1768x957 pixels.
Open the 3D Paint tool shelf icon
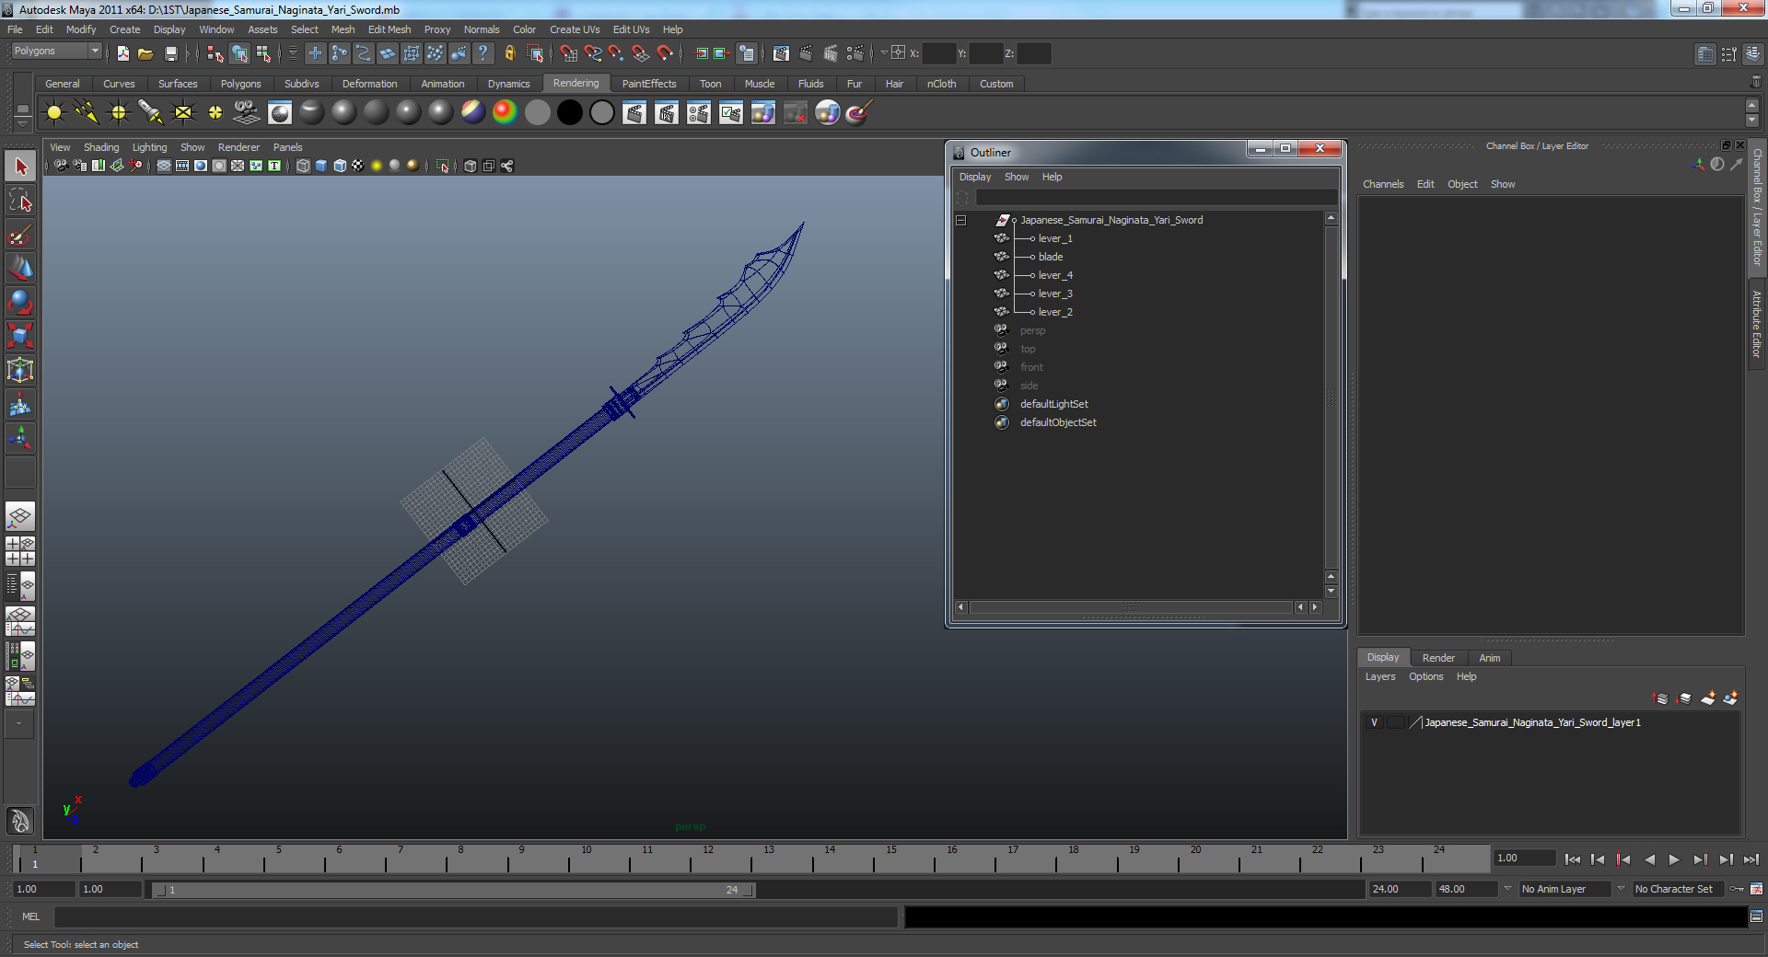click(858, 113)
